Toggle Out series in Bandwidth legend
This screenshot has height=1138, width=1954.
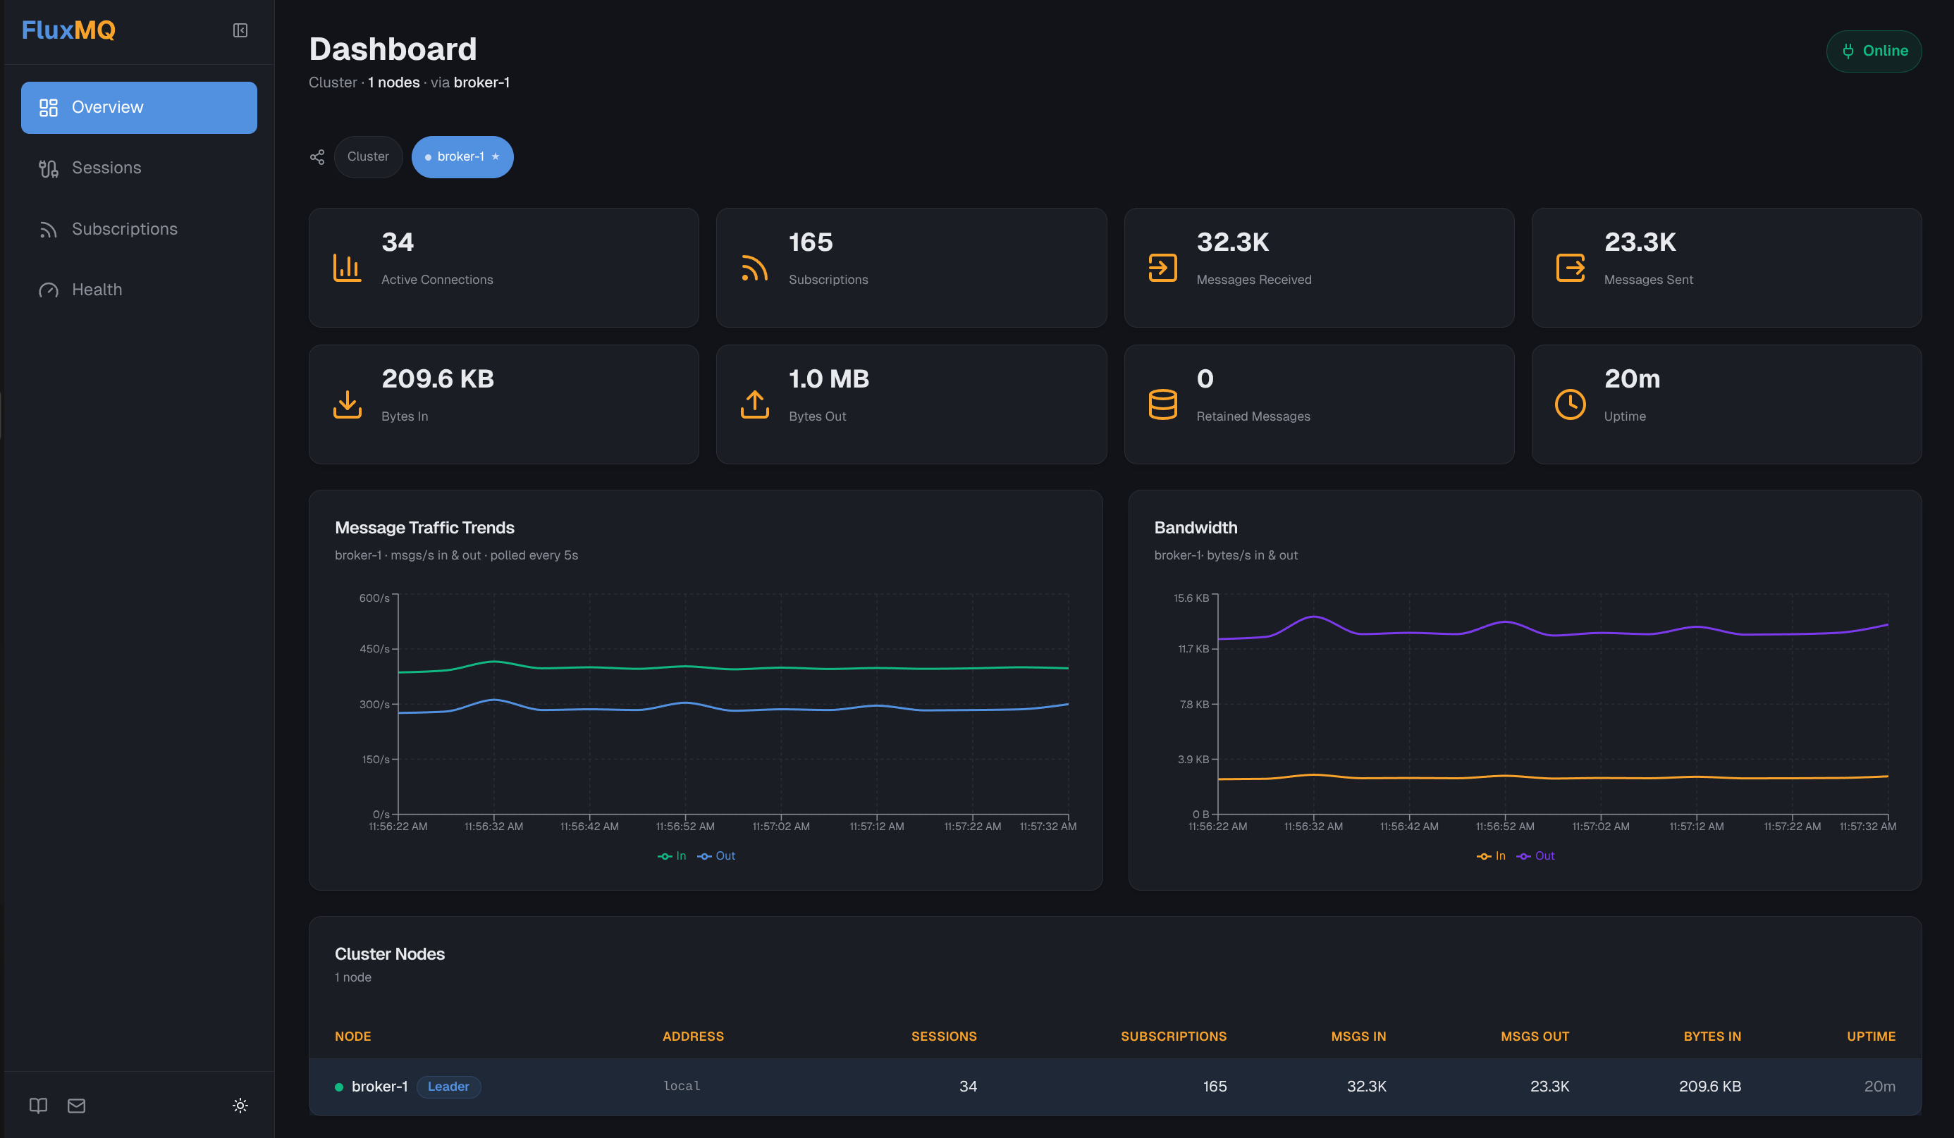[1535, 856]
